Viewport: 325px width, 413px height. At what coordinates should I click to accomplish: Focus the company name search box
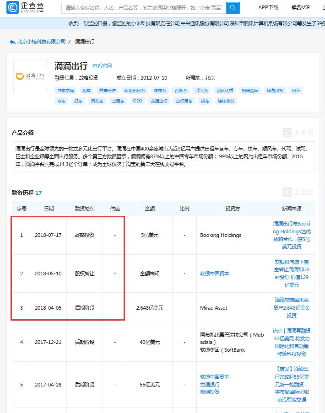pos(144,8)
